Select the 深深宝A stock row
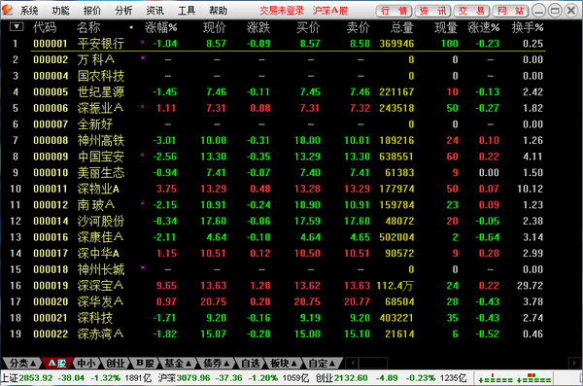The image size is (583, 386). coord(277,286)
